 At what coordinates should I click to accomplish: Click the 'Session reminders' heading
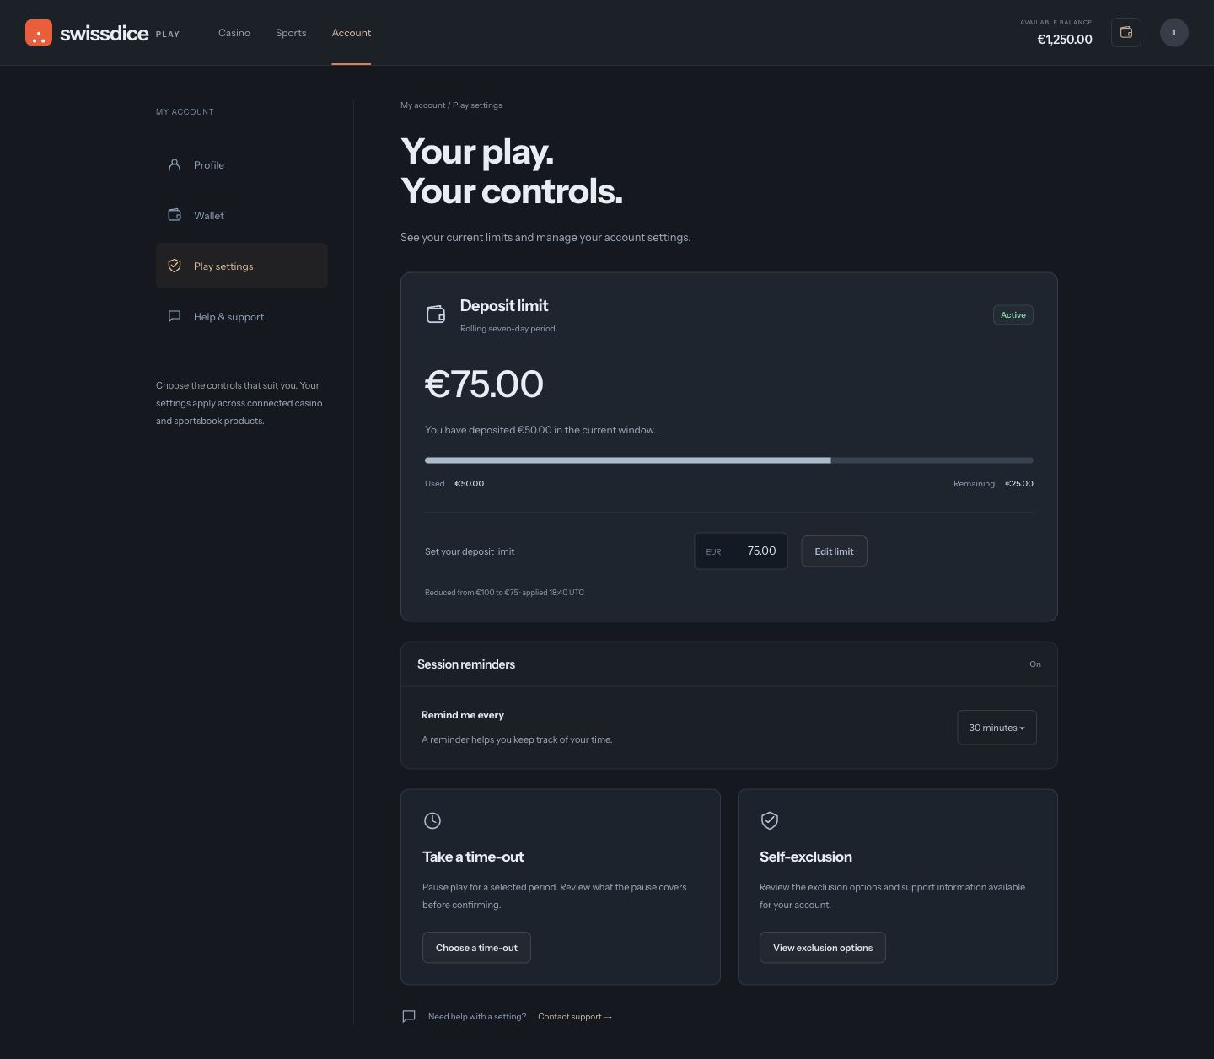point(466,664)
